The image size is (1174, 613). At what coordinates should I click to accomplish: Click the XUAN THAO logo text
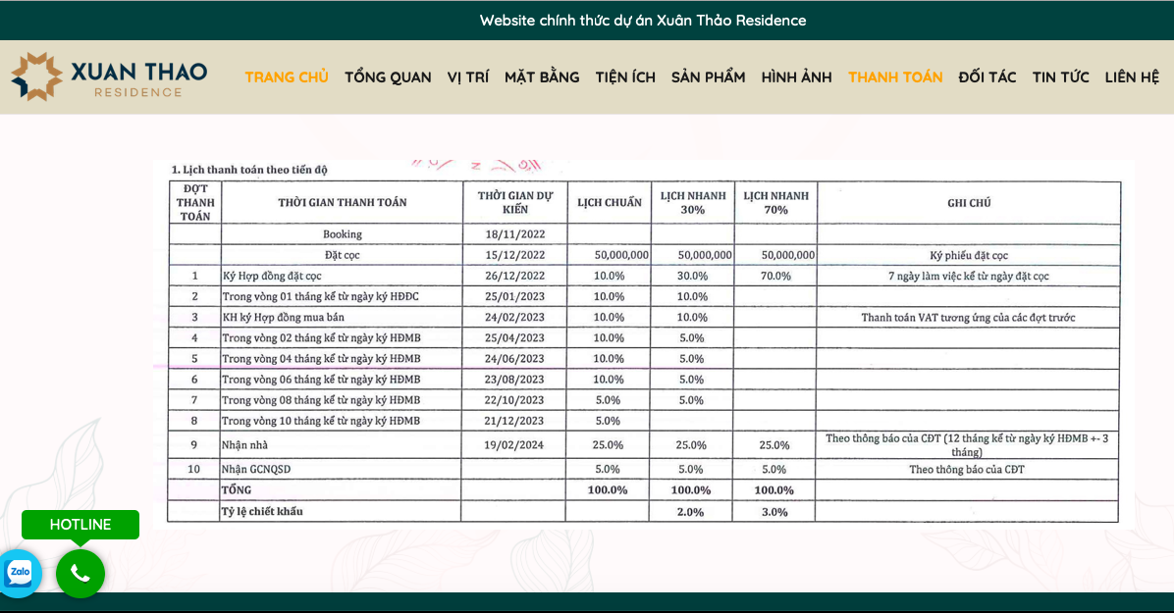138,73
